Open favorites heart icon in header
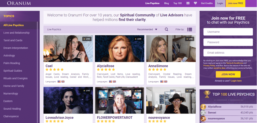Viewport: 257px width, 123px height. coord(195,3)
